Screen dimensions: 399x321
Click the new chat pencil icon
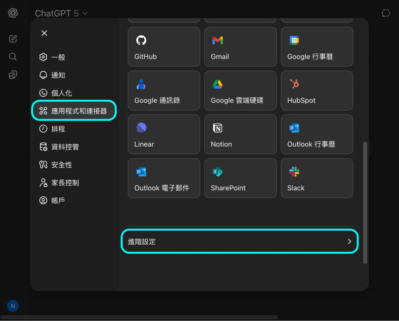tap(13, 39)
